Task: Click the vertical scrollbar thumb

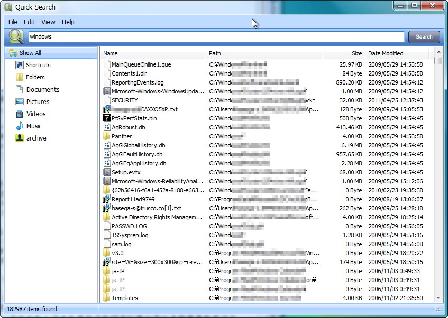Action: (x=438, y=61)
